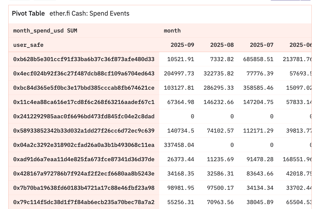Click the 2025-08 zero in row 0x04a2c3292e

[232, 145]
